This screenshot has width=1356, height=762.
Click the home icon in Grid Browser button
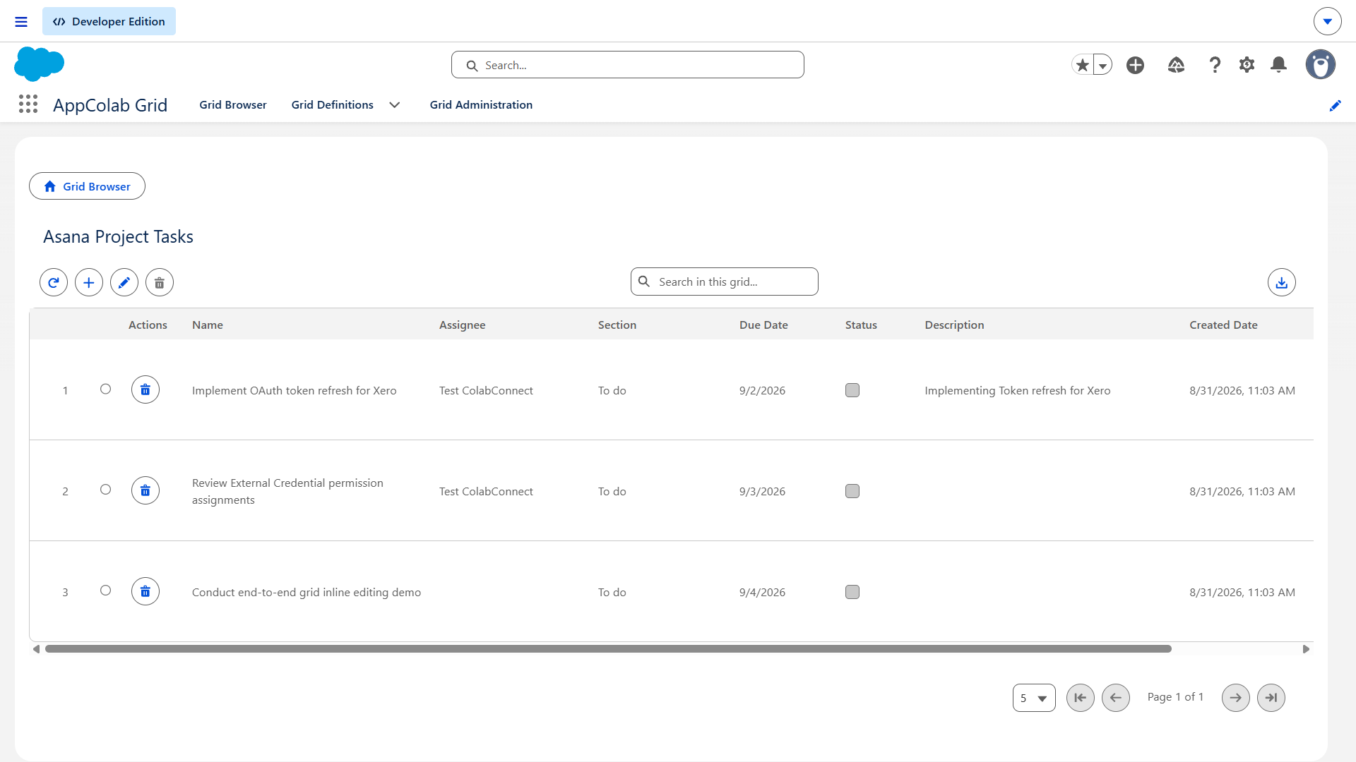(x=49, y=186)
